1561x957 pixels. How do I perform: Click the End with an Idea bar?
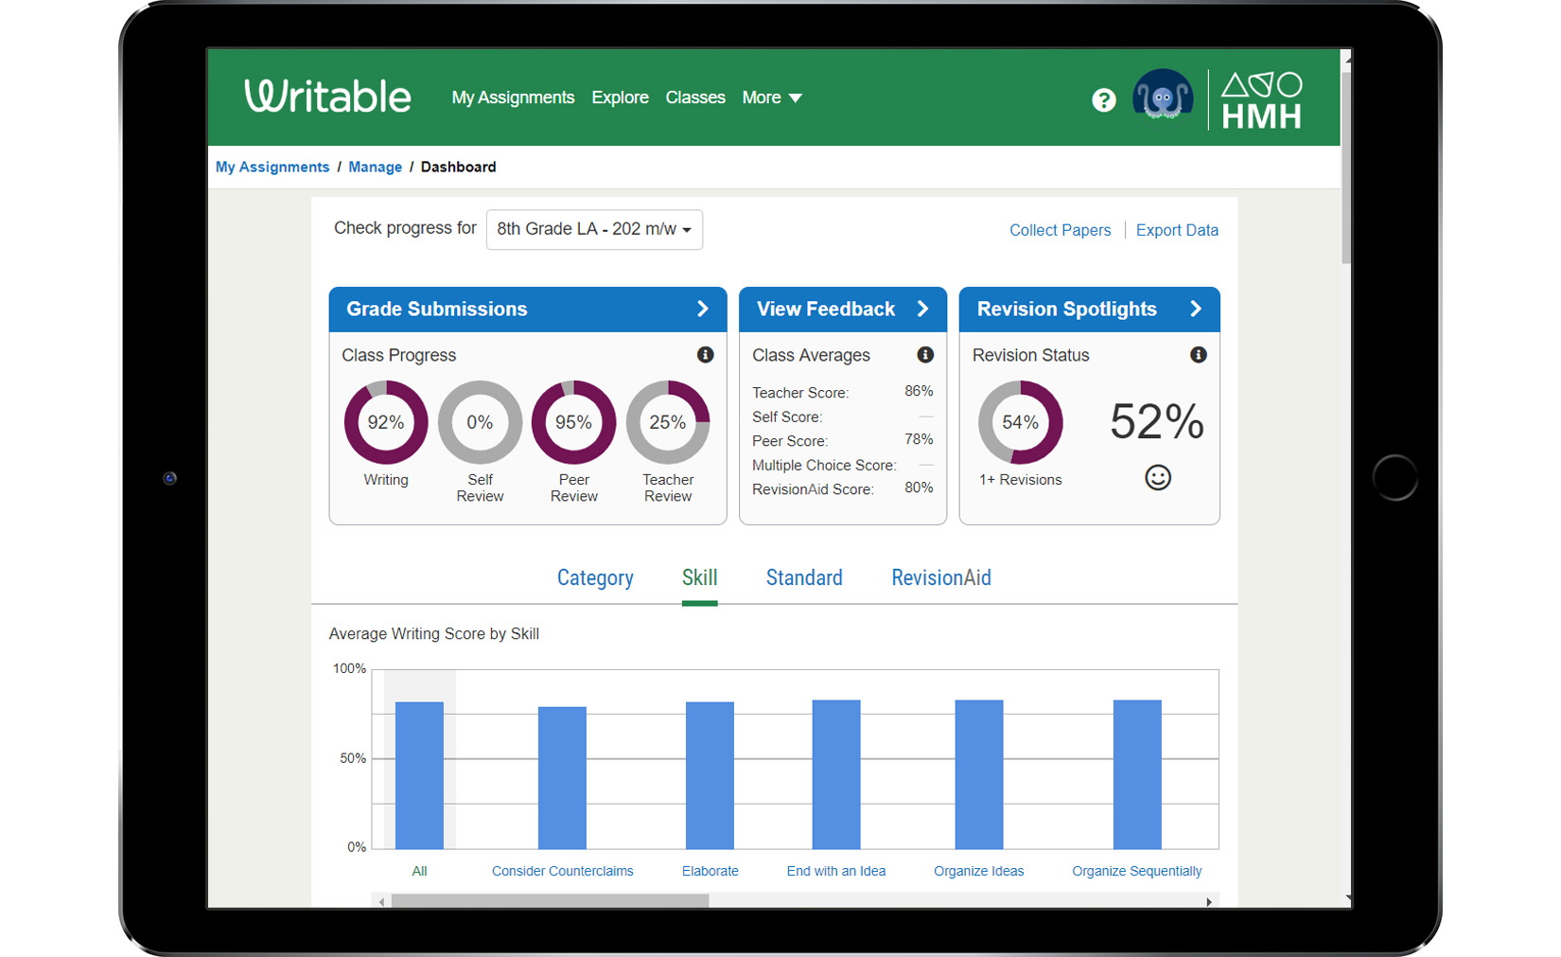tap(836, 774)
